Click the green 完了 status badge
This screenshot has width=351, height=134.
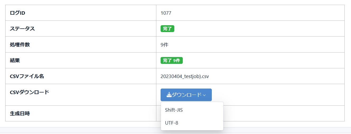(167, 29)
